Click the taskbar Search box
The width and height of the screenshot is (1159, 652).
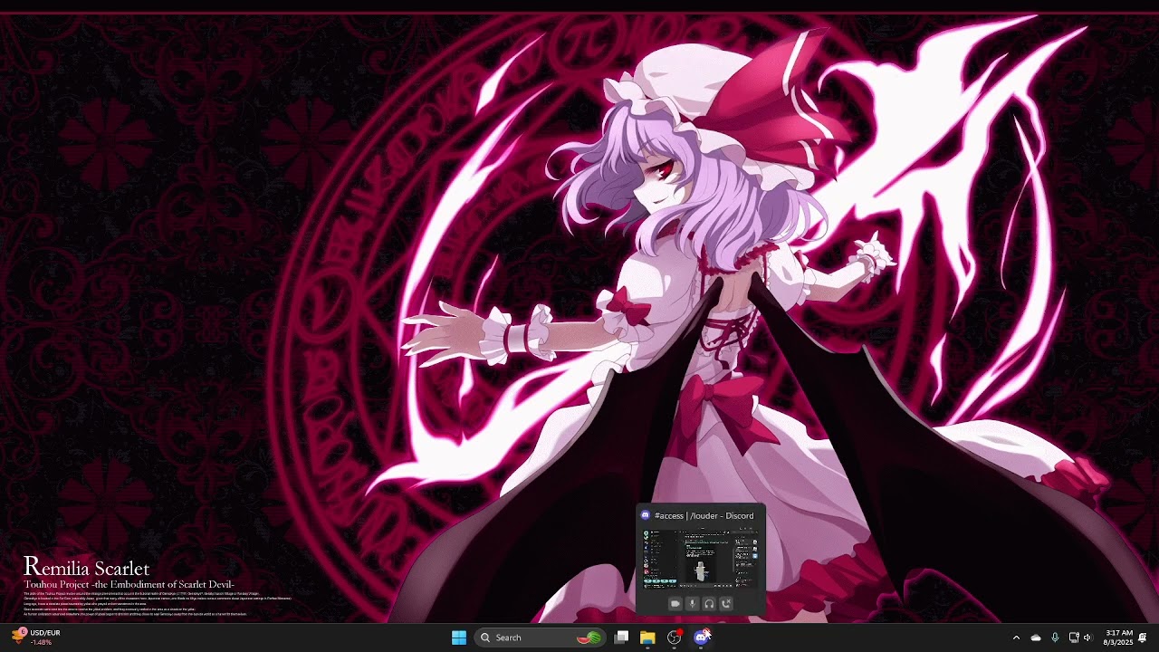(x=541, y=638)
